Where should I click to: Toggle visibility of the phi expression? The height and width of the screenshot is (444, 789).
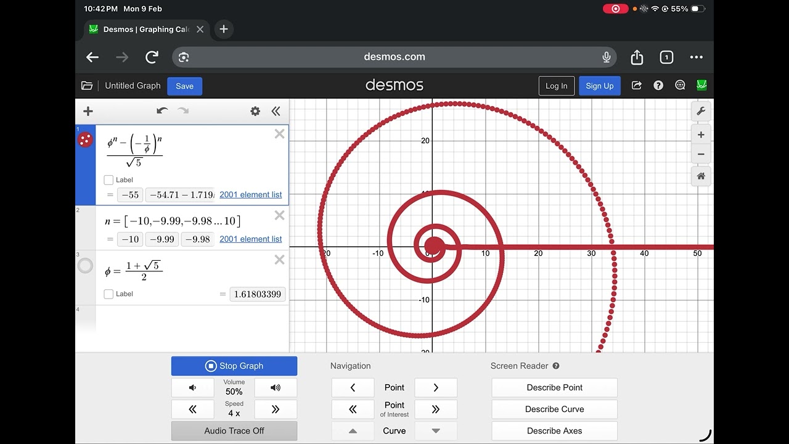(x=86, y=266)
